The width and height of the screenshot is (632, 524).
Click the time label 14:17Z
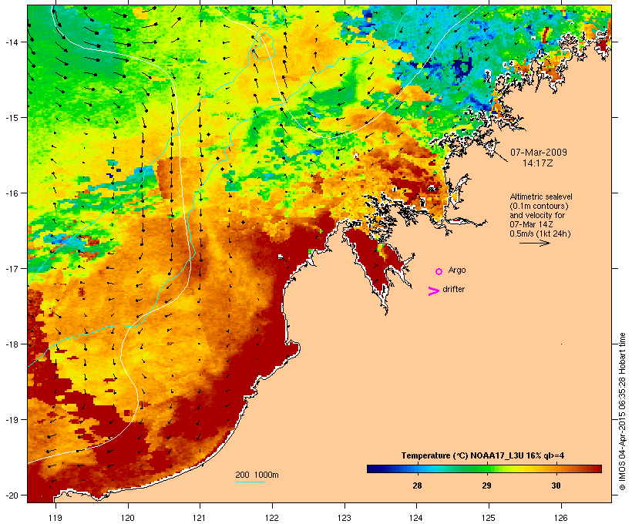coord(538,163)
